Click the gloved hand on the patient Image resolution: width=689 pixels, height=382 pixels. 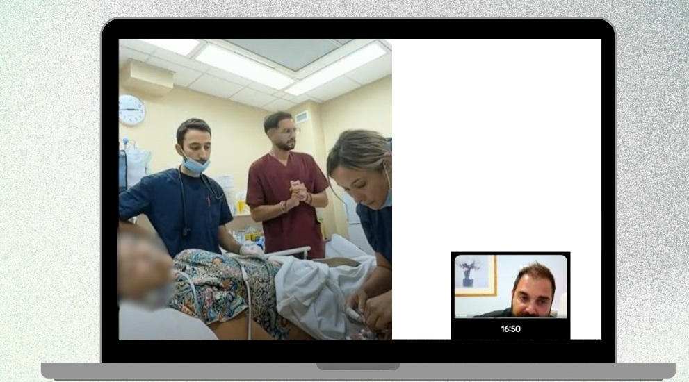point(249,249)
